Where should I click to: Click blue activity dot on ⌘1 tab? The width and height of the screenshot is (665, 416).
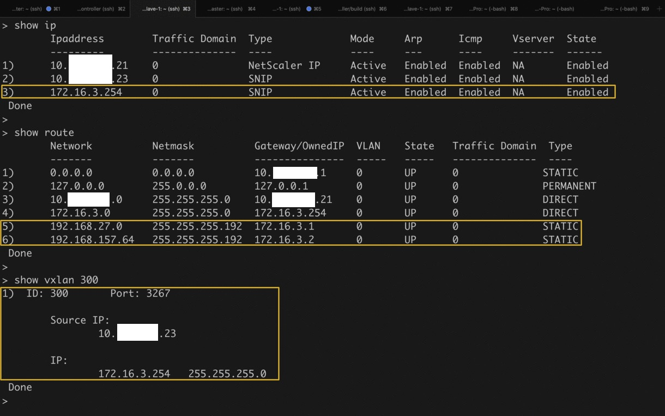point(49,9)
